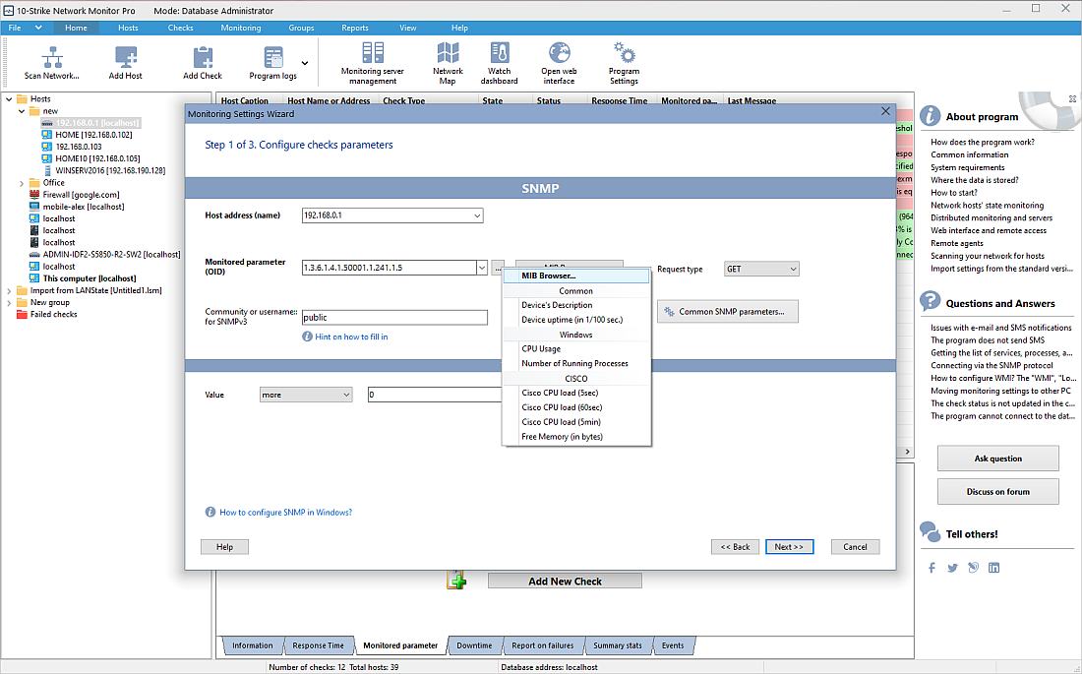Collapse the Hosts root tree node
1082x674 pixels.
(x=9, y=98)
